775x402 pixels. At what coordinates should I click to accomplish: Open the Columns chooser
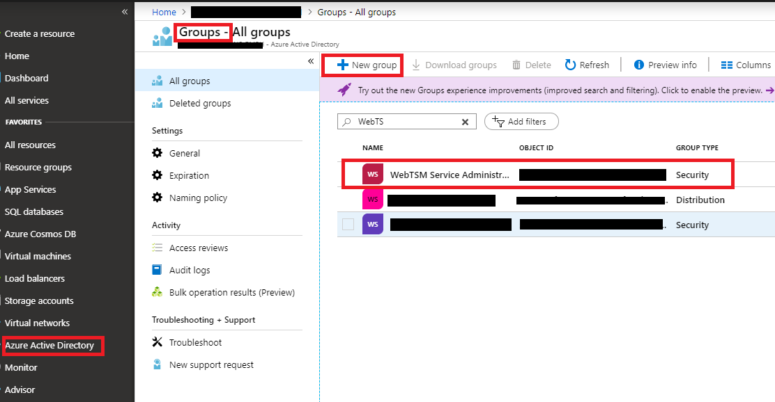pos(745,65)
